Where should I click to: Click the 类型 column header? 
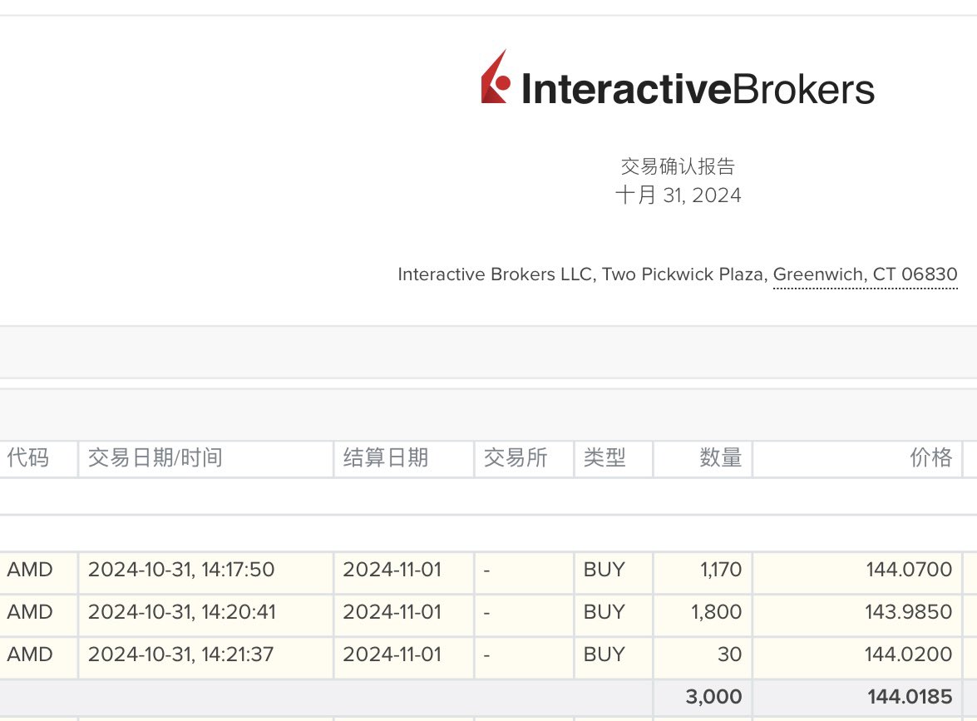pos(604,458)
